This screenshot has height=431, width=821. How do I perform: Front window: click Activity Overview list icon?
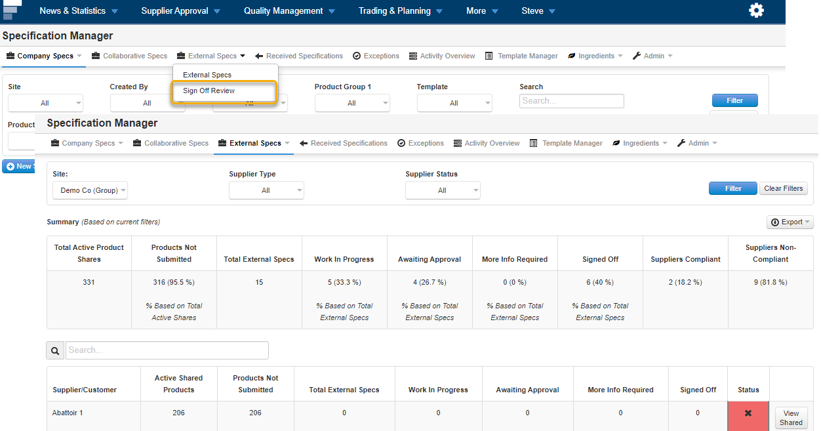[x=458, y=143]
